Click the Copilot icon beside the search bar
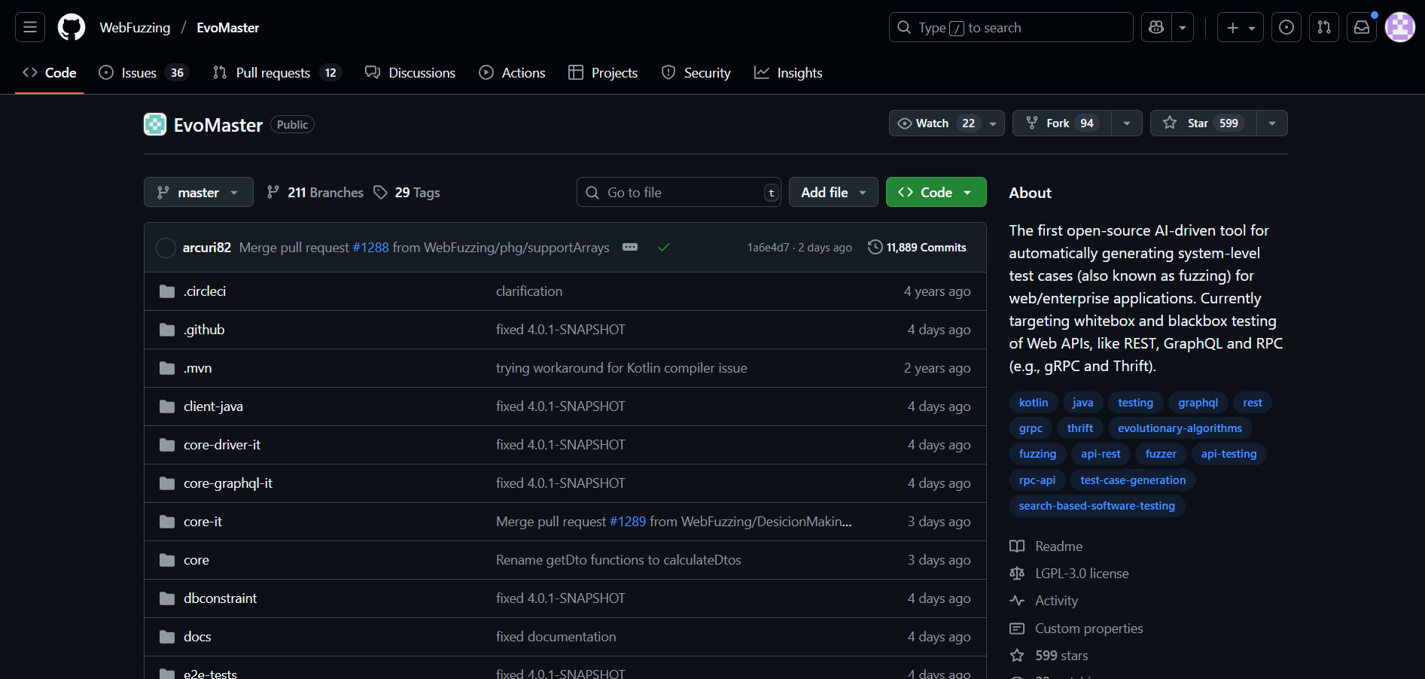The image size is (1425, 679). [1156, 27]
